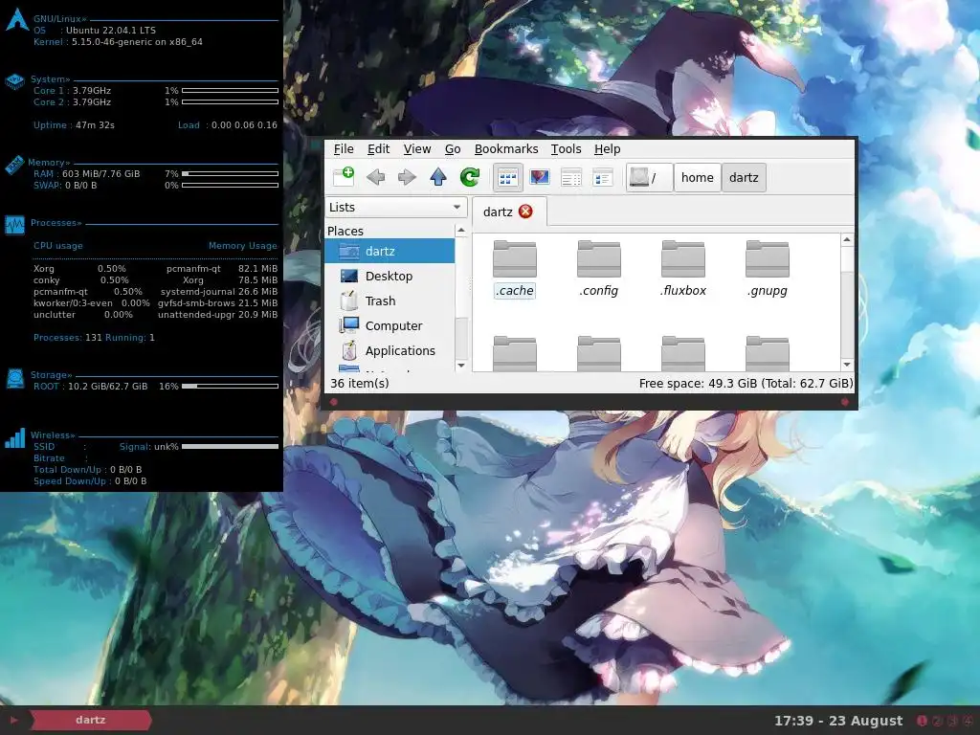Click the conky Processes graph icon
This screenshot has width=980, height=735.
point(14,225)
